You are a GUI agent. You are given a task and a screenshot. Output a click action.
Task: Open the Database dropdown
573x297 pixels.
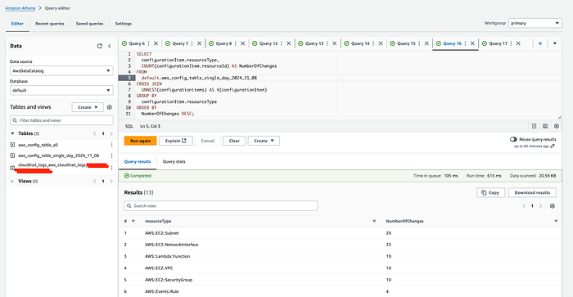click(x=61, y=90)
